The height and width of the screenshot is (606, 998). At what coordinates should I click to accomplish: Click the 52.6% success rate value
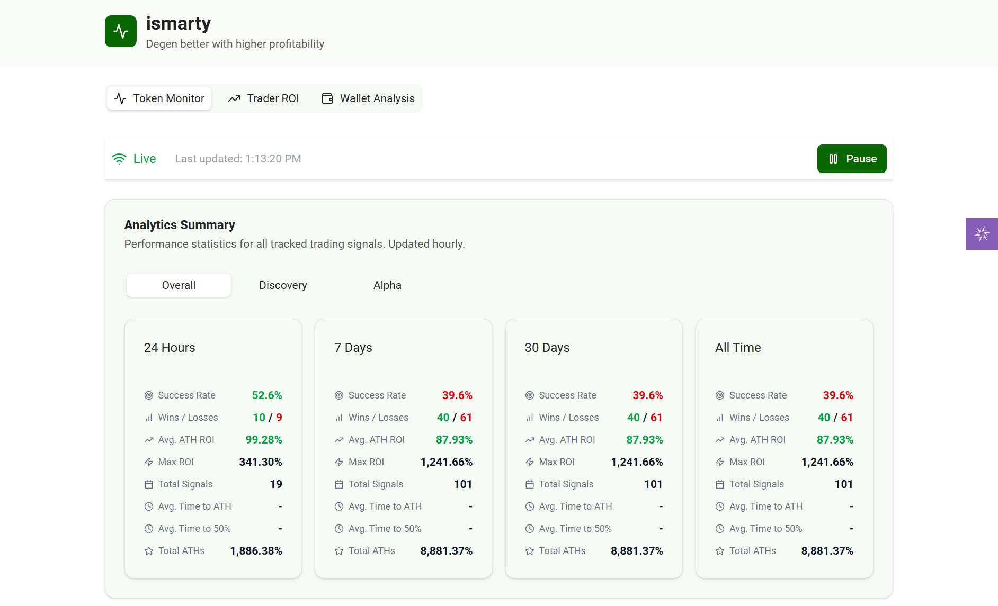click(x=267, y=395)
